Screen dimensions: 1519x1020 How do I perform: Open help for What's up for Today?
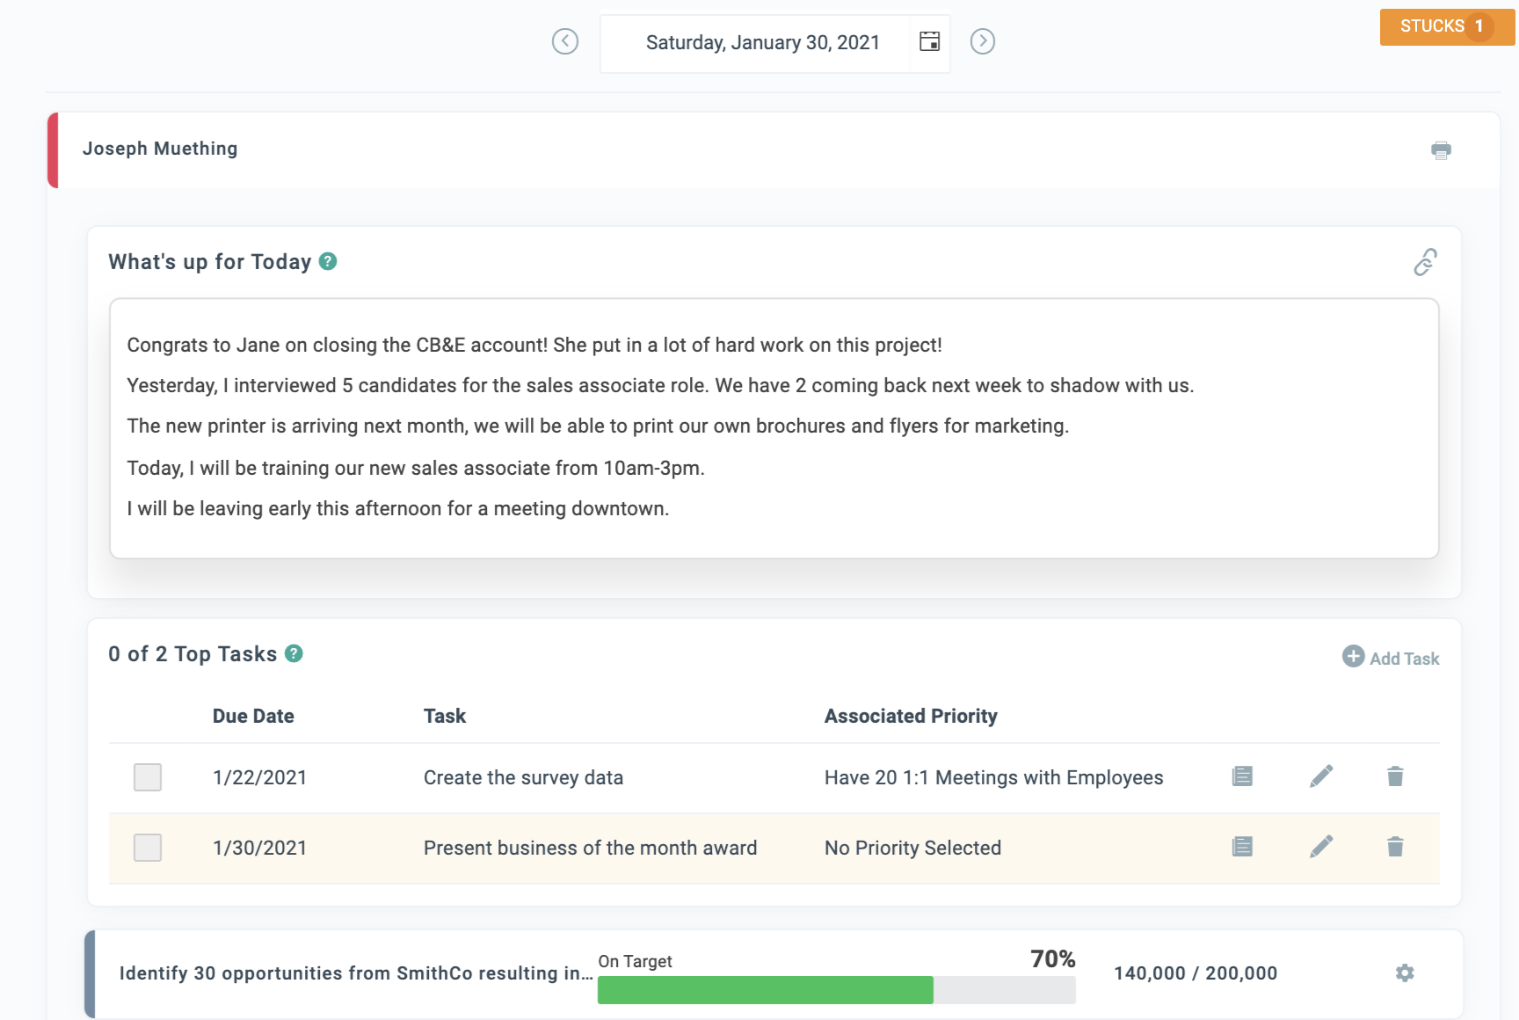[326, 261]
